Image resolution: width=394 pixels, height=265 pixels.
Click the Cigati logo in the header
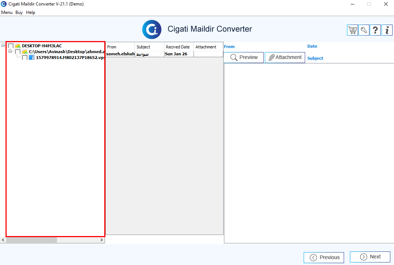[x=152, y=30]
